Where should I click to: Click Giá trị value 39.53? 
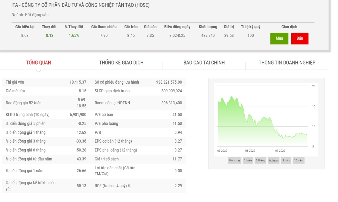(229, 35)
